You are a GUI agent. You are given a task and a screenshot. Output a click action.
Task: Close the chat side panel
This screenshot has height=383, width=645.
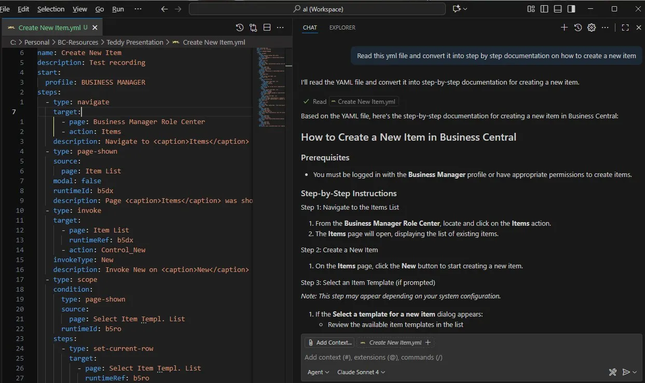pos(639,28)
